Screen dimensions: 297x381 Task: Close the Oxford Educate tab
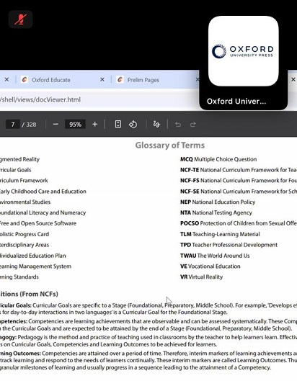pyautogui.click(x=102, y=79)
